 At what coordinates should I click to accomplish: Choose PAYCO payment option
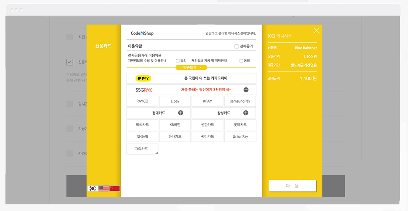[142, 101]
